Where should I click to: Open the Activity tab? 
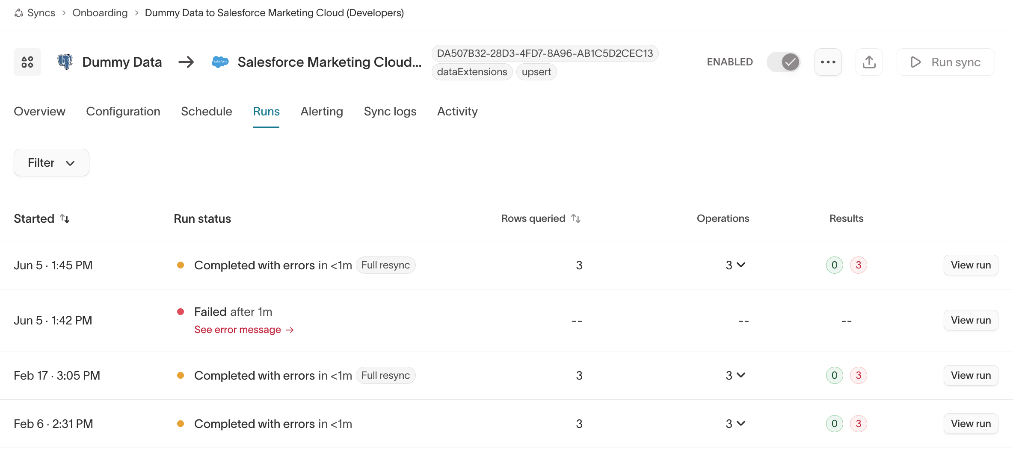click(457, 111)
